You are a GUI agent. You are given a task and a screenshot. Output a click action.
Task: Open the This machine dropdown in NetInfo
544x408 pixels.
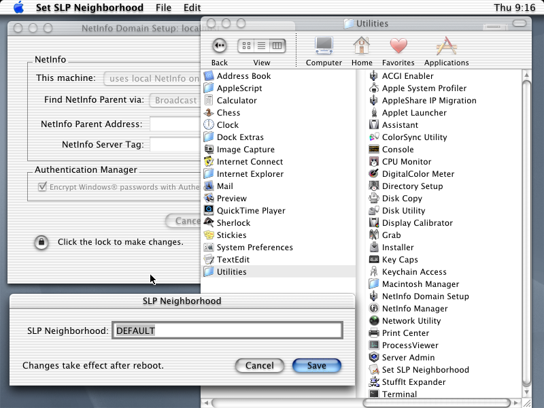pyautogui.click(x=152, y=78)
